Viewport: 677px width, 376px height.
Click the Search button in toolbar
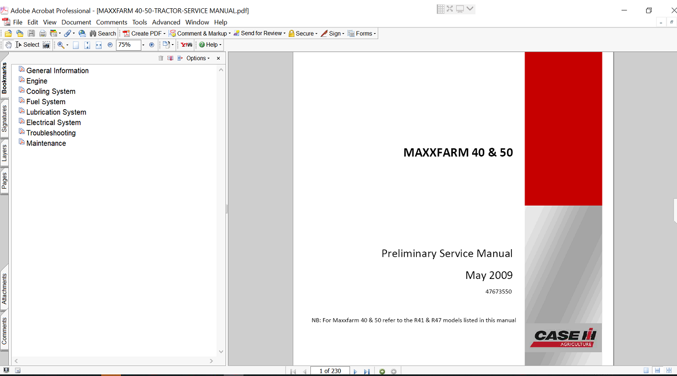103,34
